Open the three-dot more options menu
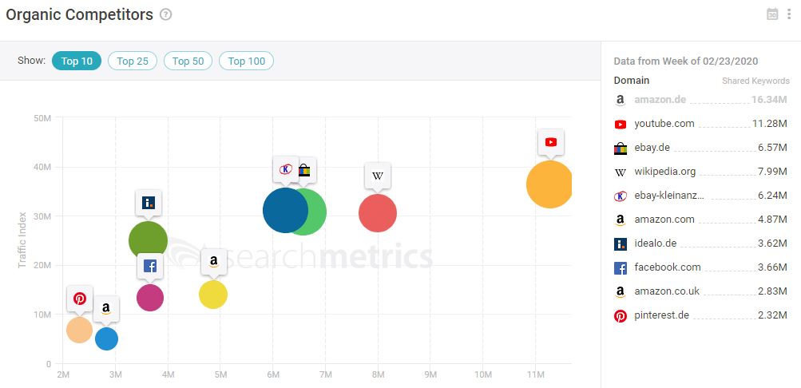 tap(789, 14)
